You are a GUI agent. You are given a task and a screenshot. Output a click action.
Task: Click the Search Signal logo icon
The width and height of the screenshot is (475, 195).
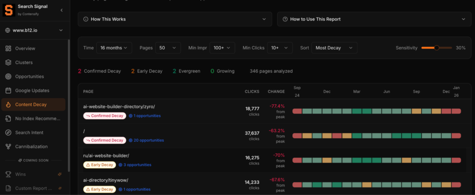(9, 10)
